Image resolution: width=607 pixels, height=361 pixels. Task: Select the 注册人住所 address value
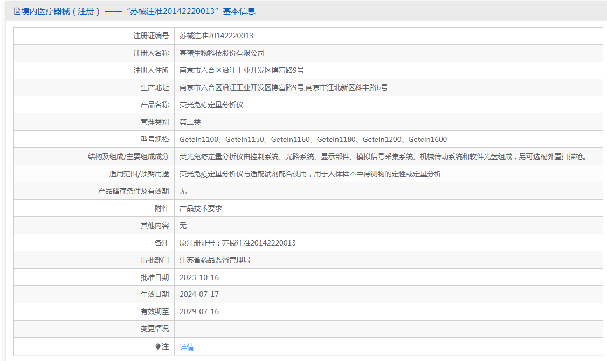click(x=242, y=70)
